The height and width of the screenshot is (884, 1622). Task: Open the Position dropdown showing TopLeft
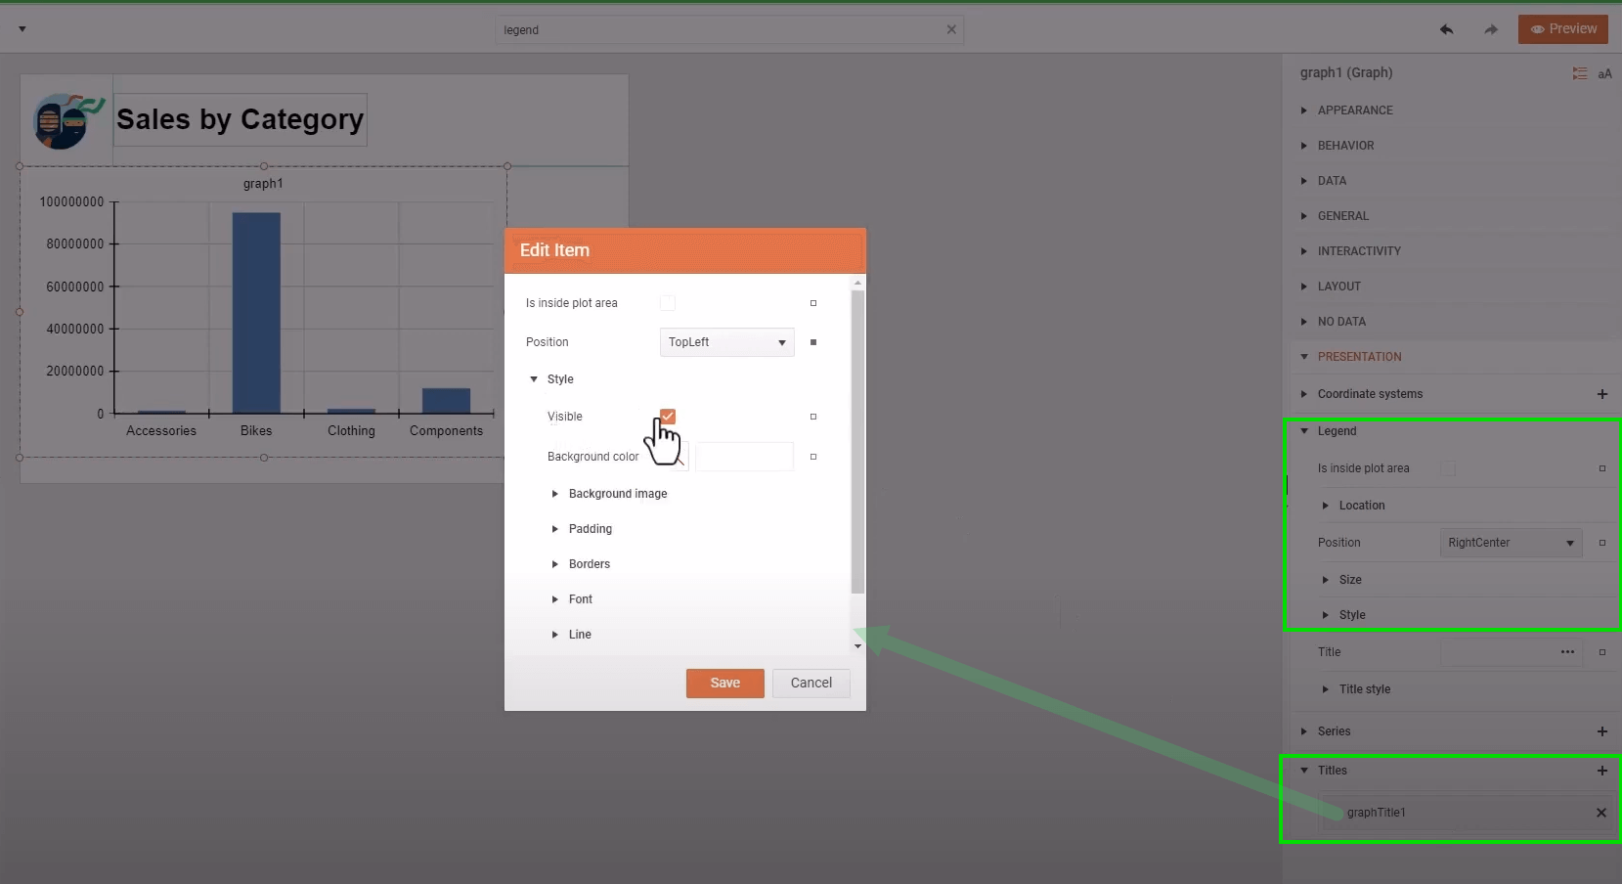click(x=725, y=342)
